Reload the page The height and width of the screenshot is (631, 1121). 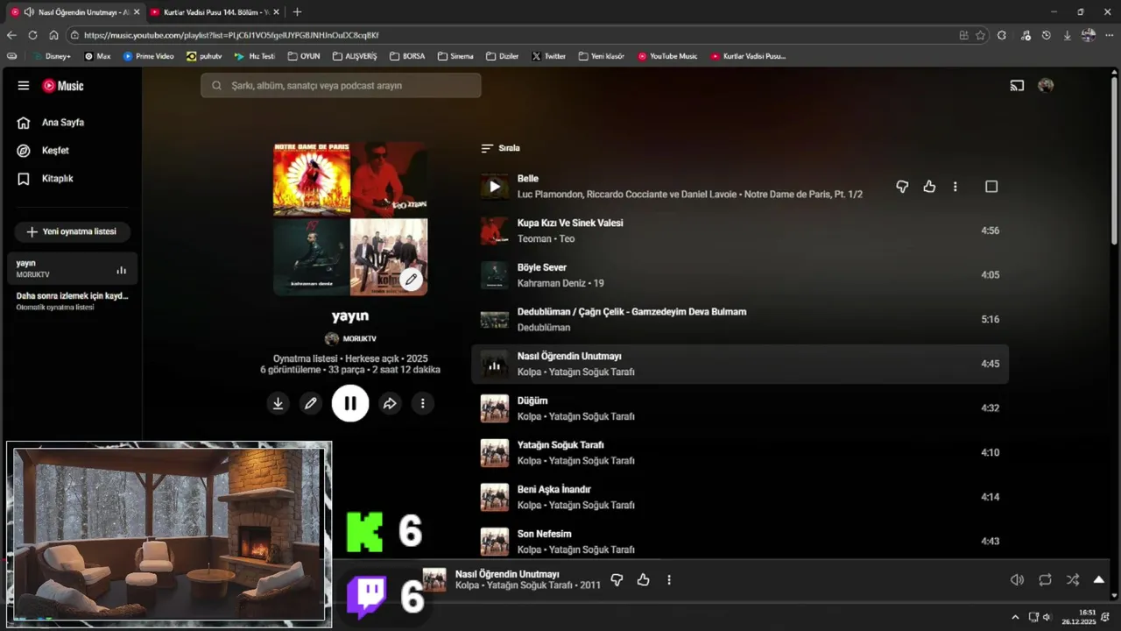(32, 35)
